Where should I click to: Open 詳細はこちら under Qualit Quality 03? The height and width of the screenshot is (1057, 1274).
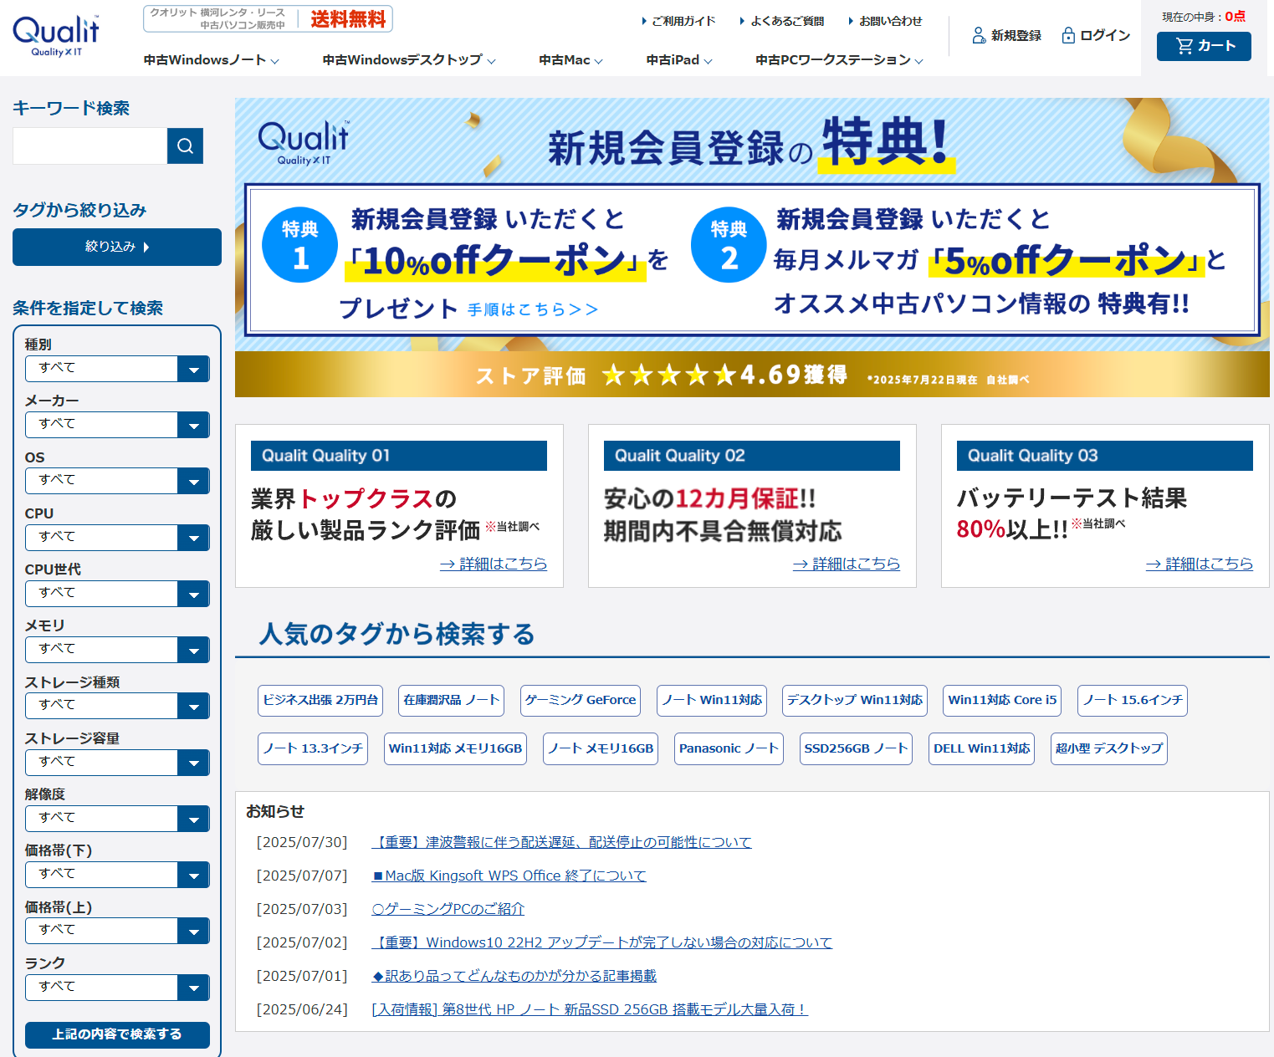pyautogui.click(x=1200, y=564)
